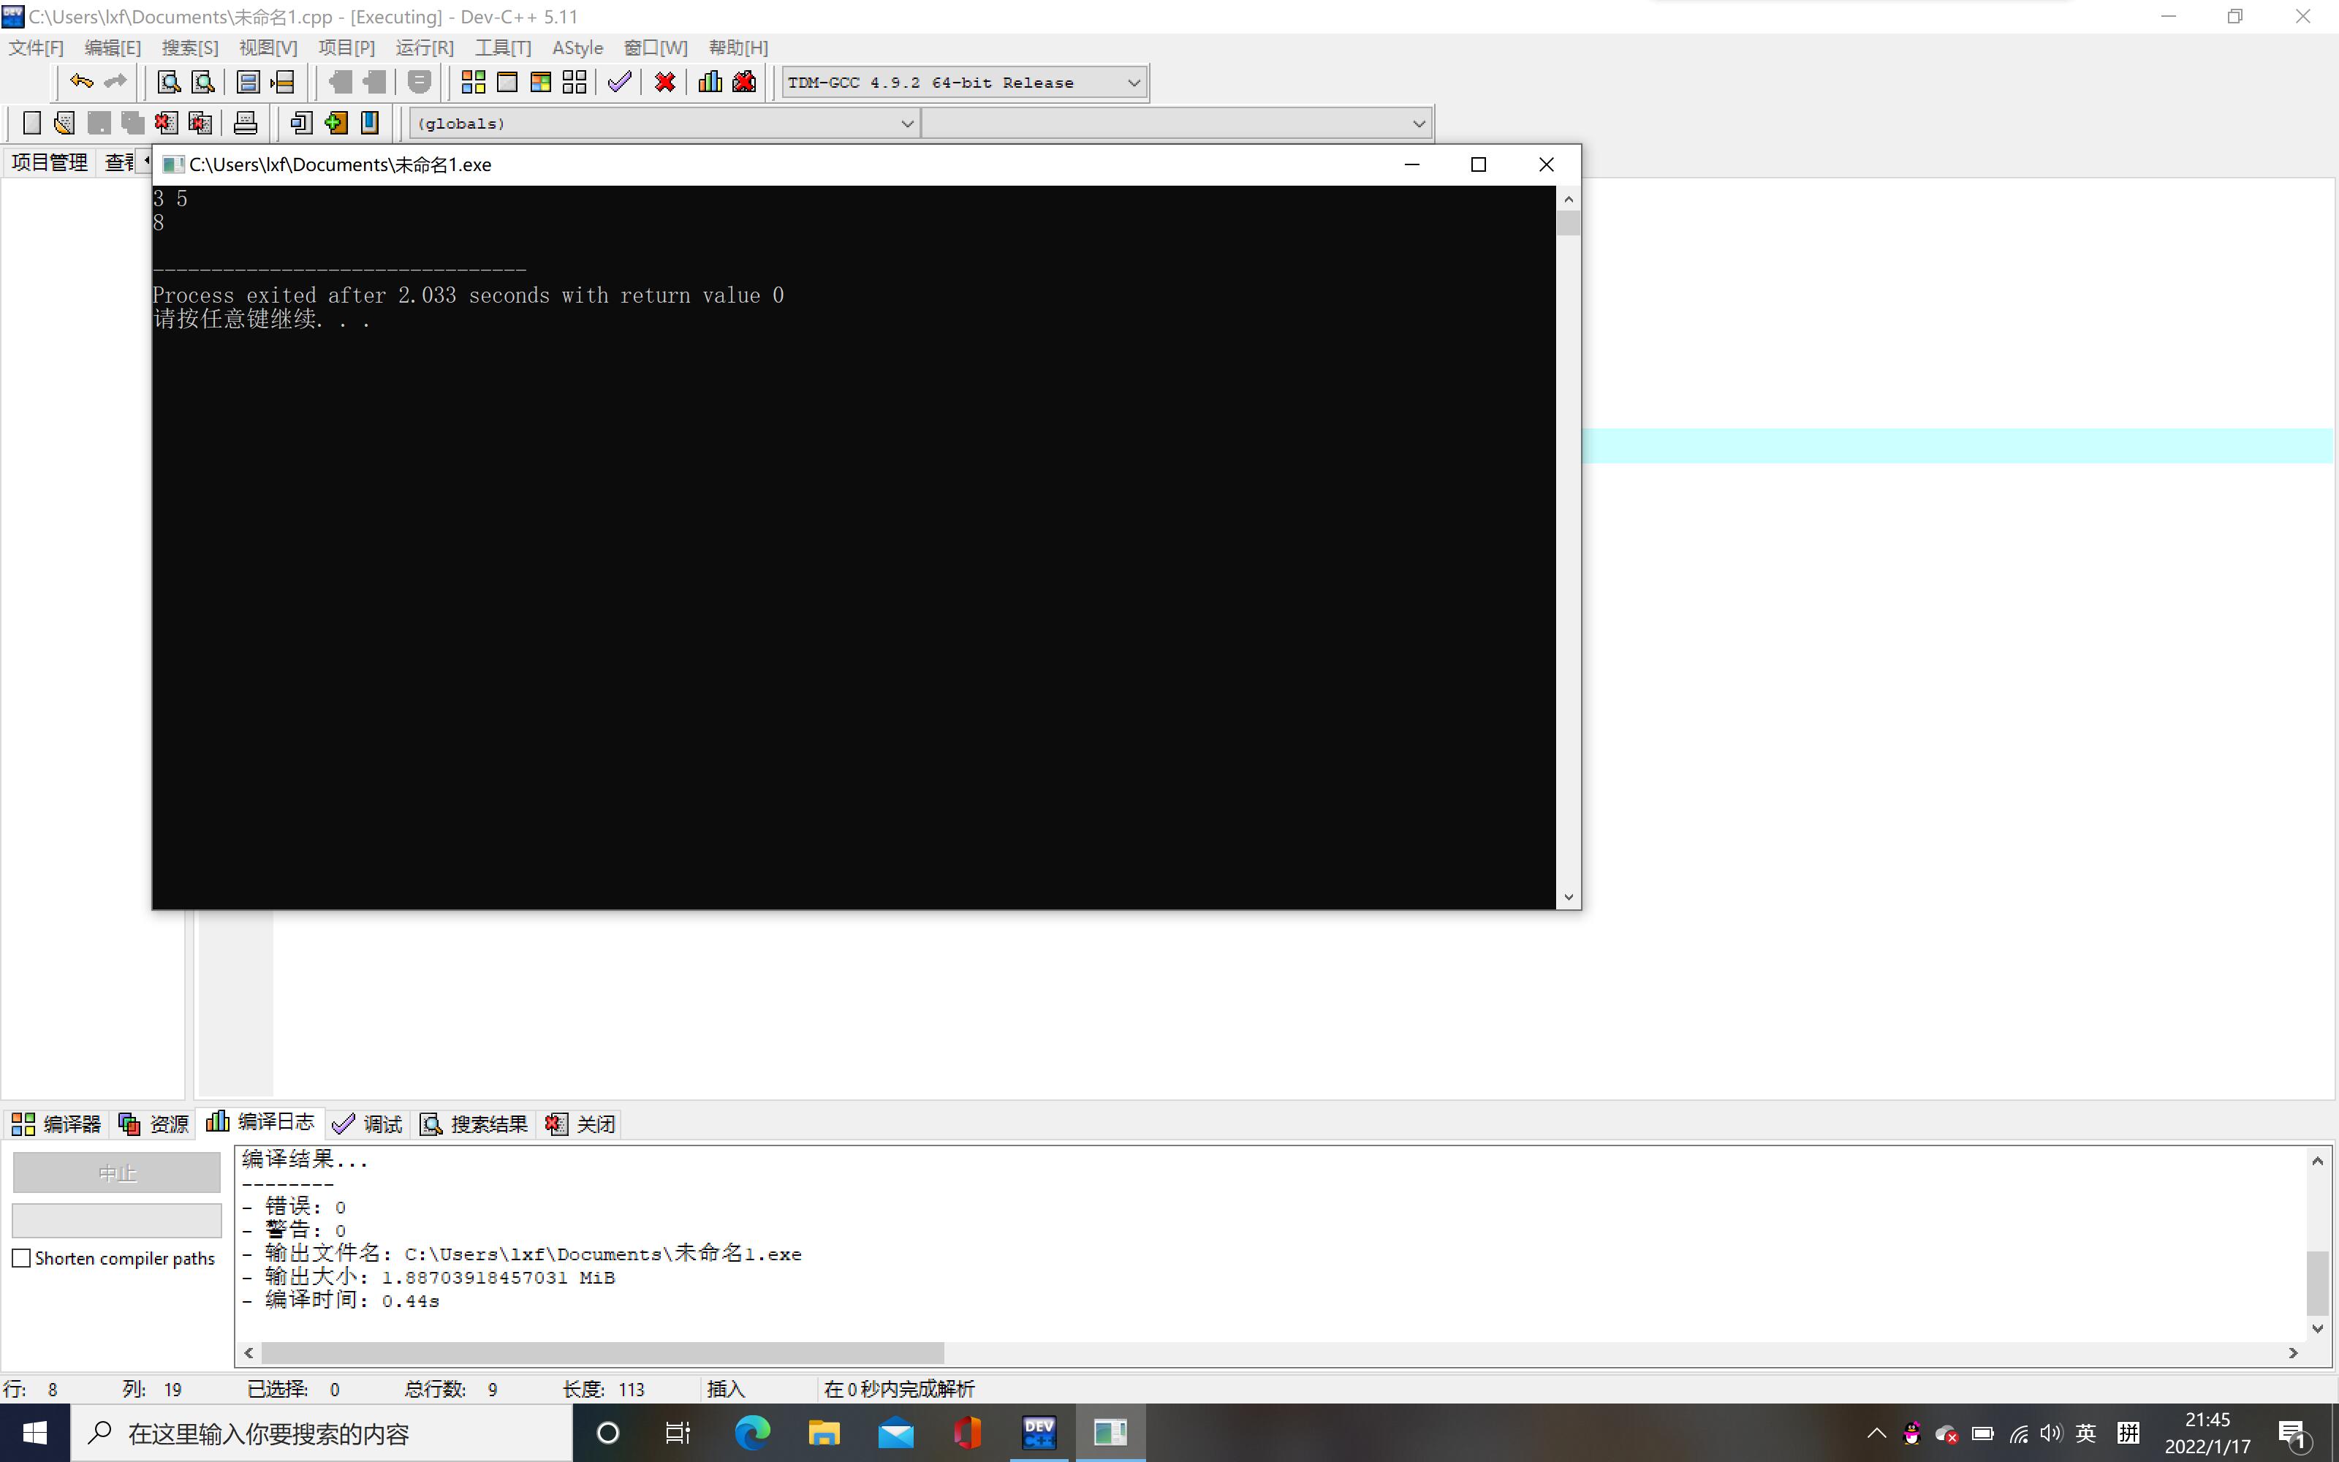
Task: Click the Compile (four colored squares) icon
Action: pos(473,82)
